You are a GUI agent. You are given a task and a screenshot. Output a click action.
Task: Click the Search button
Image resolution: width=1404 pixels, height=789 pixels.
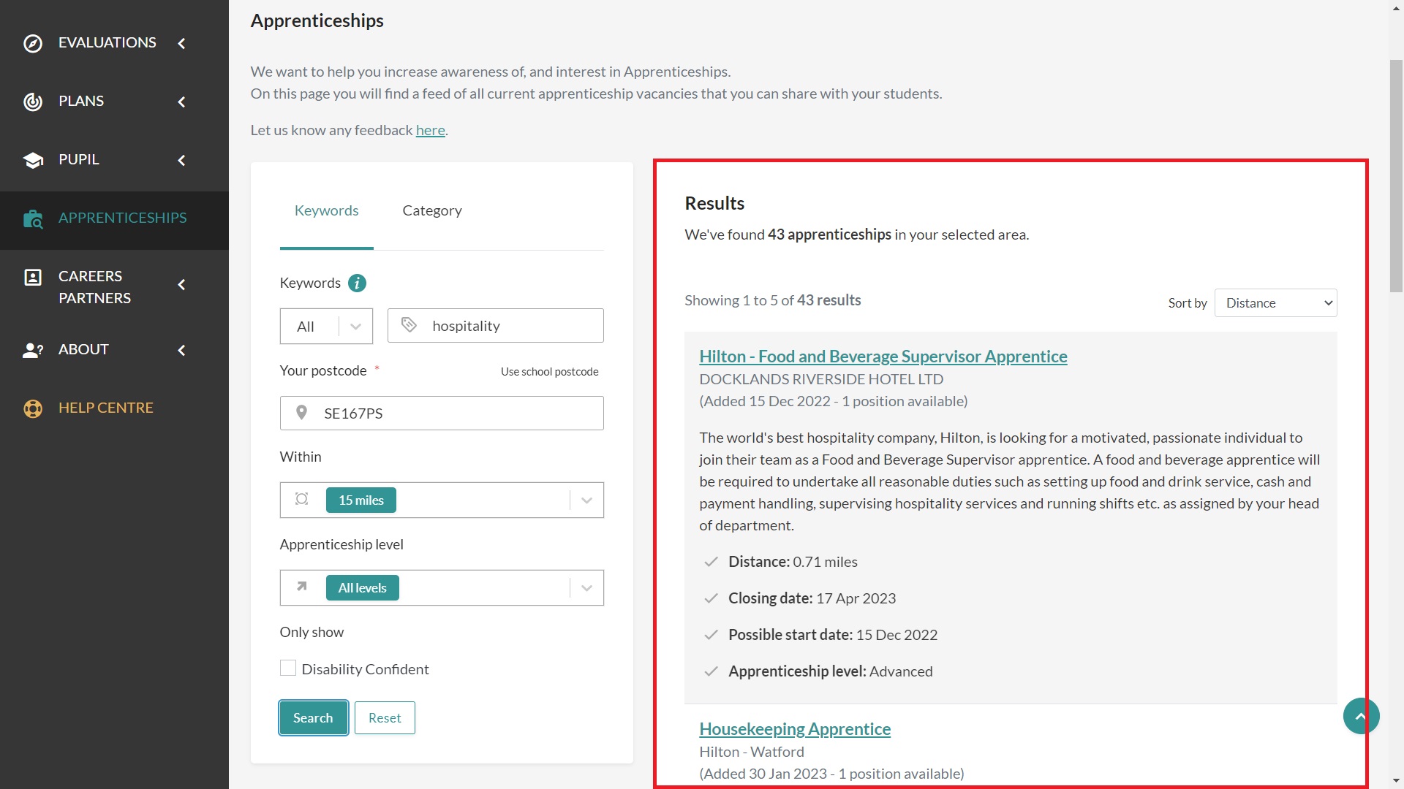click(x=313, y=717)
